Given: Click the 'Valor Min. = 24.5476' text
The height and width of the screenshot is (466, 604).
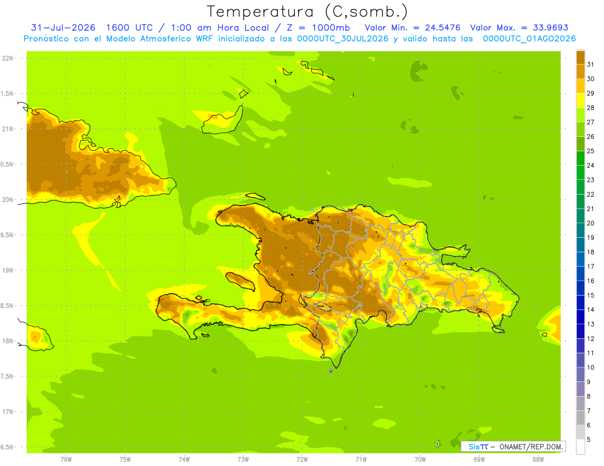Looking at the screenshot, I should click(x=413, y=28).
